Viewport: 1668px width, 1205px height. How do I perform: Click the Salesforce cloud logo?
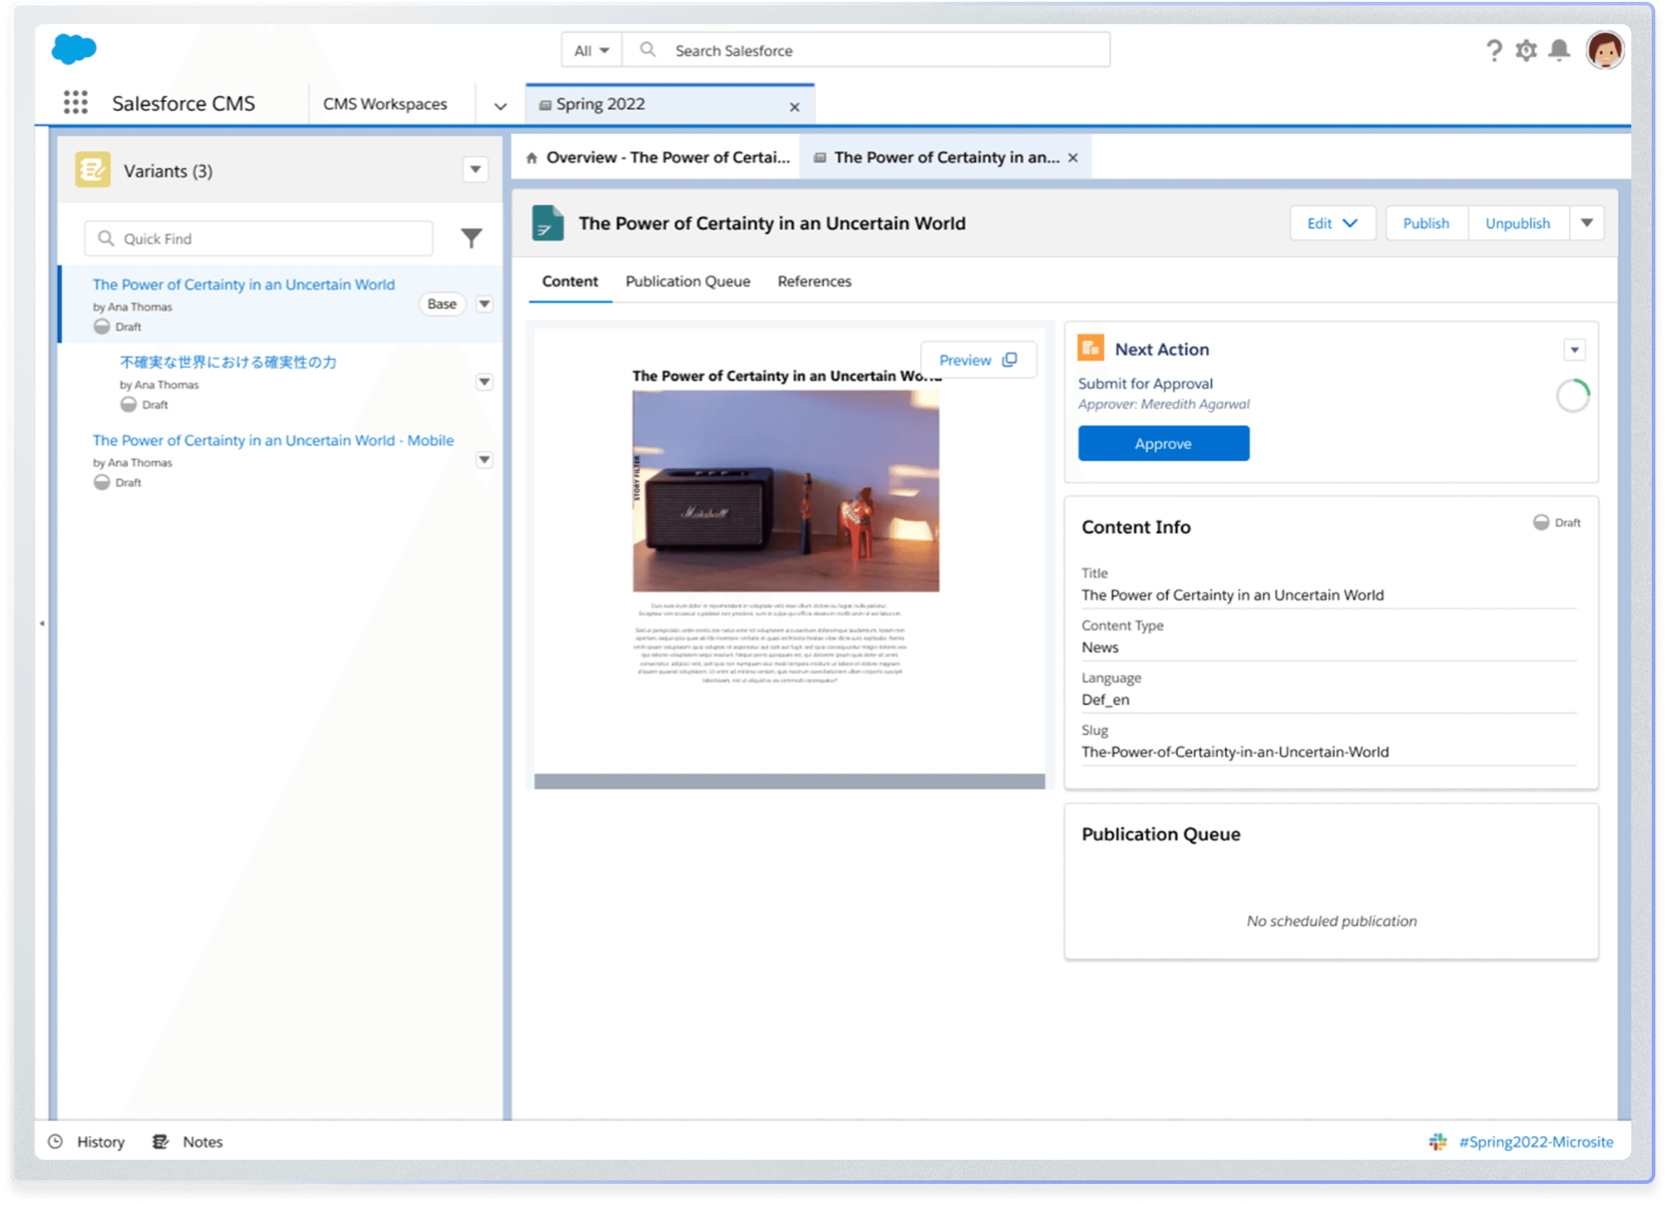pos(74,49)
